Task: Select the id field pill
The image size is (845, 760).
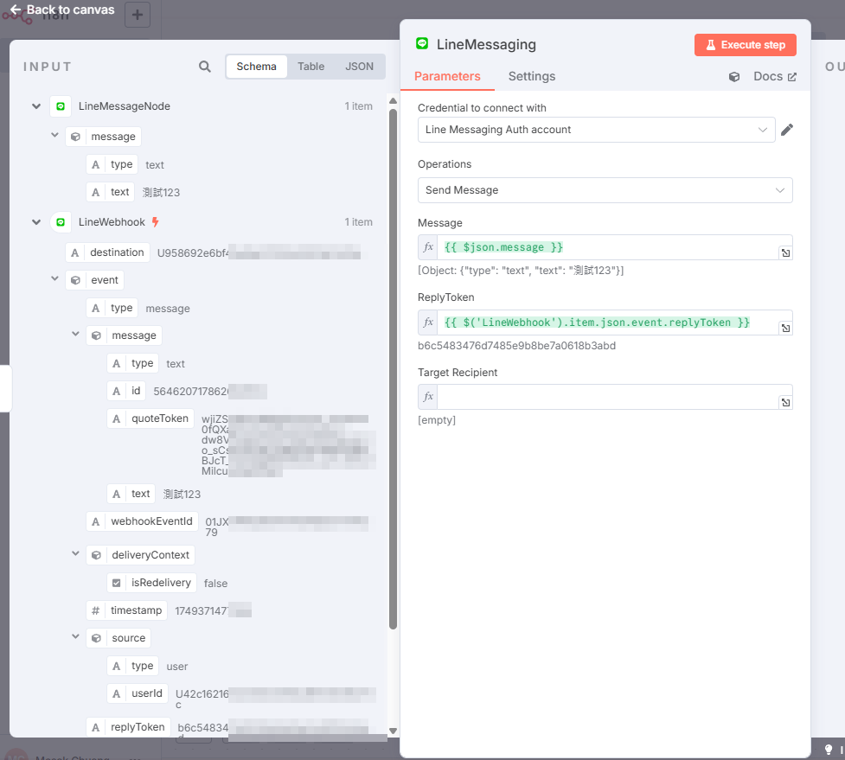Action: tap(126, 391)
